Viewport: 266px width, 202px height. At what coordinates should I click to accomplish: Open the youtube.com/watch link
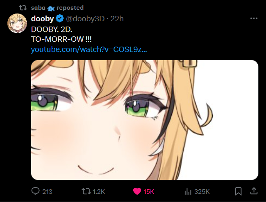point(89,49)
